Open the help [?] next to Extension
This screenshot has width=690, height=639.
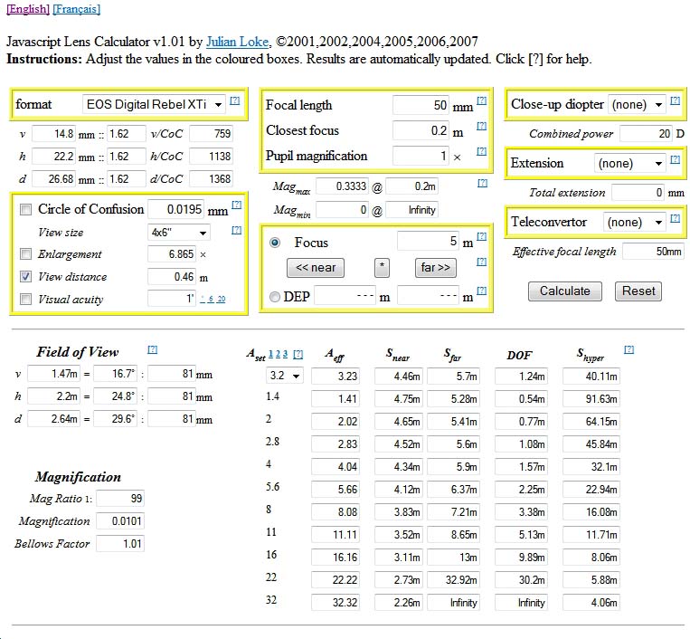[x=675, y=160]
